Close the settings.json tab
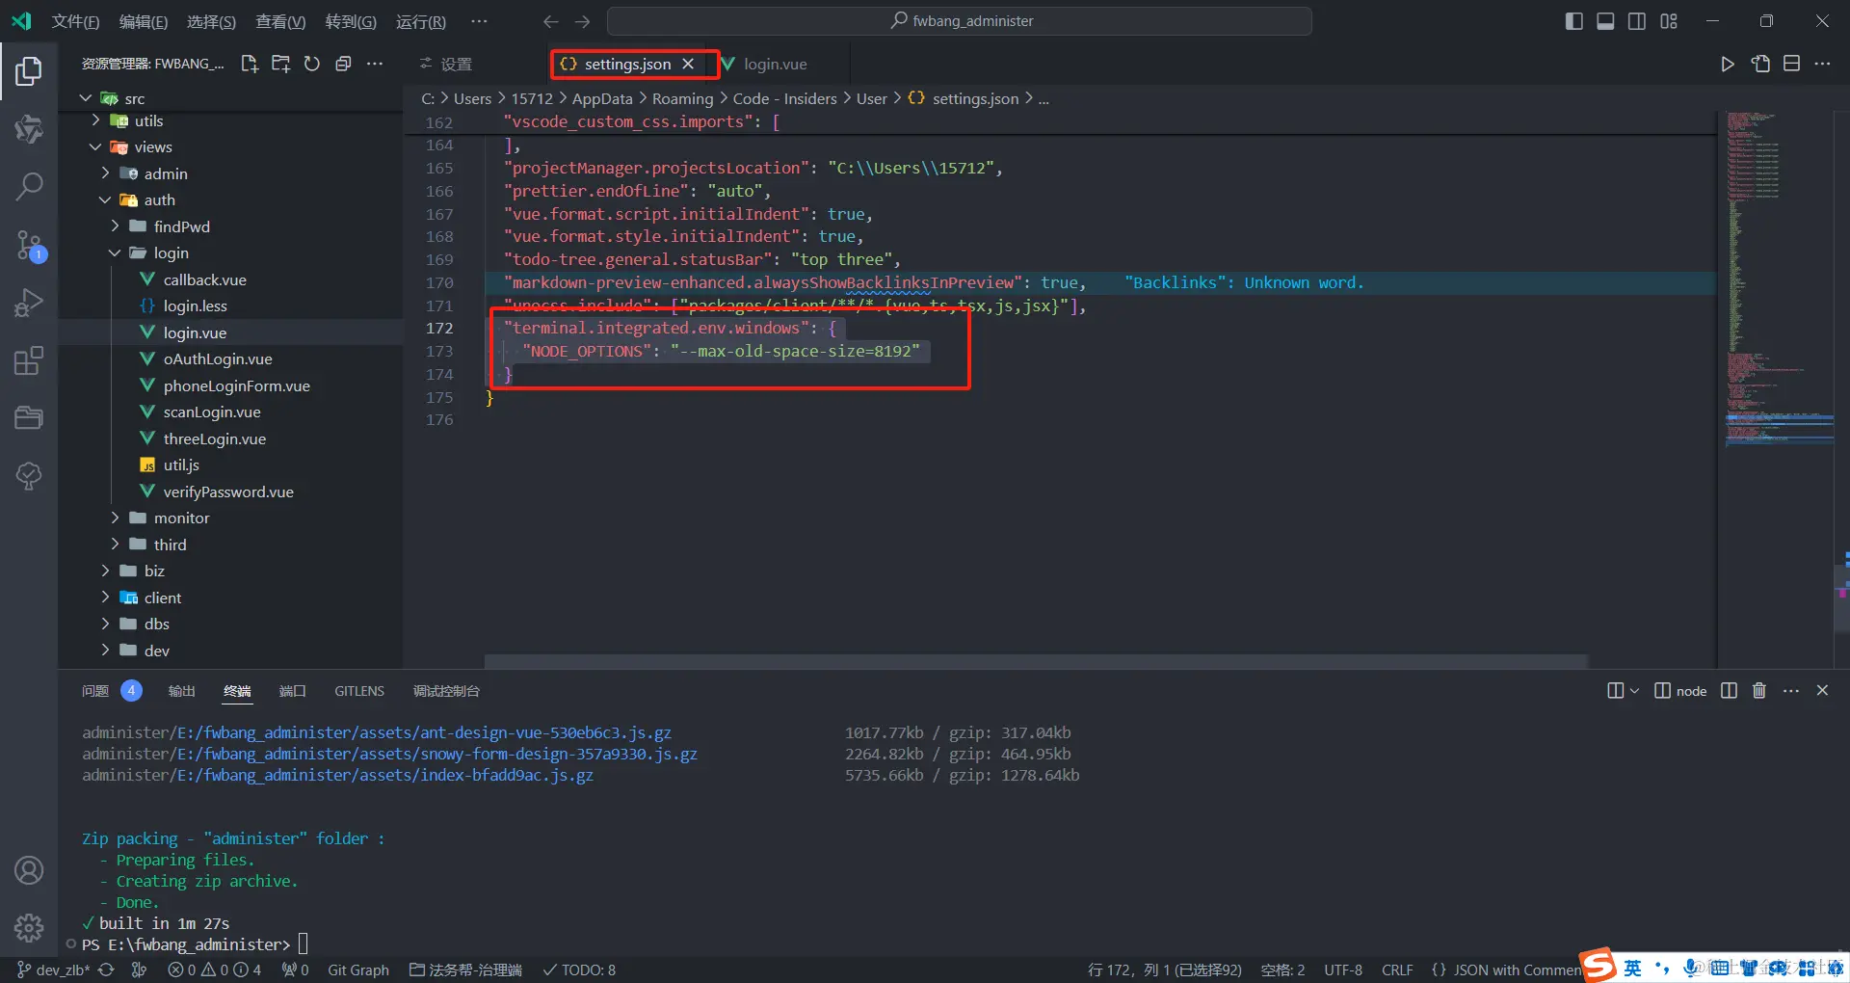The width and height of the screenshot is (1850, 983). point(688,64)
